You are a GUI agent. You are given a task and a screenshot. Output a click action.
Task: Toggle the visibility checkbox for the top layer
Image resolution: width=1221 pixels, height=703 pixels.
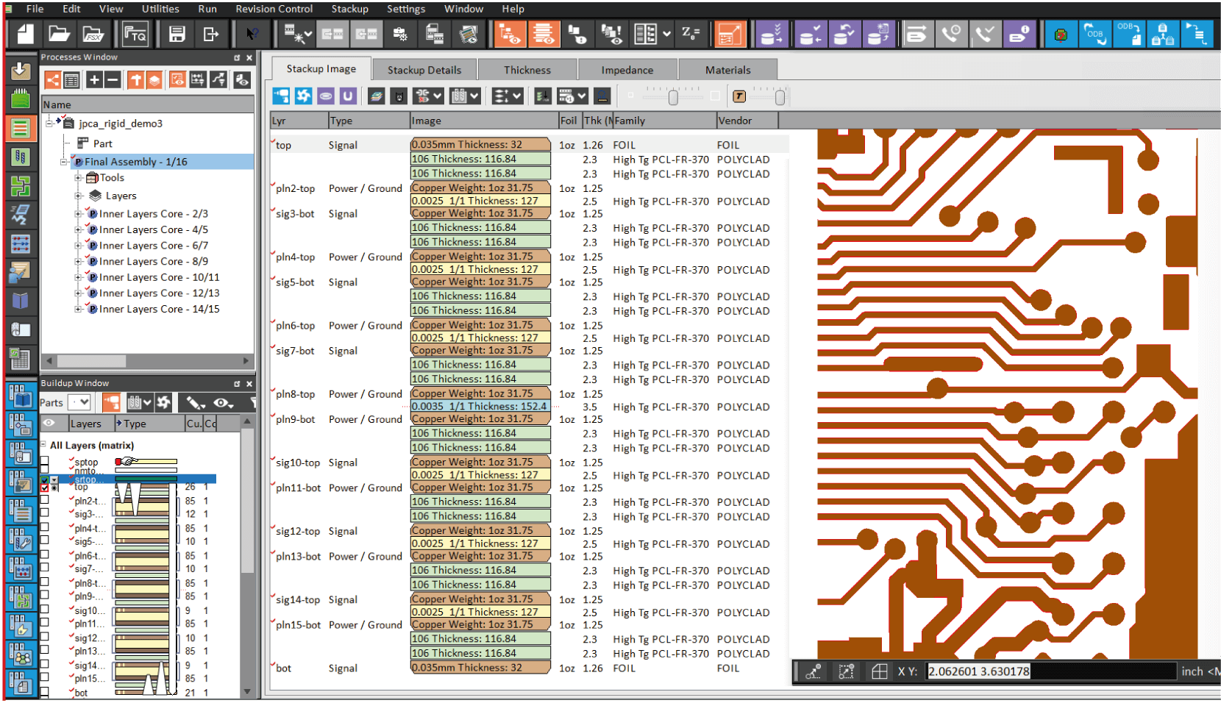coord(44,487)
